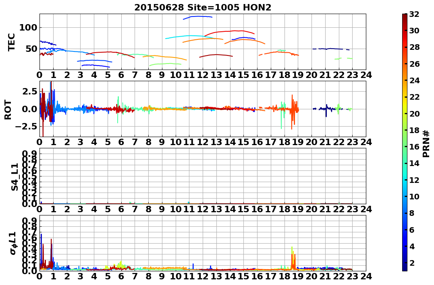Click the 22 tick on the PRN colorbar
The image size is (434, 285).
[414, 97]
